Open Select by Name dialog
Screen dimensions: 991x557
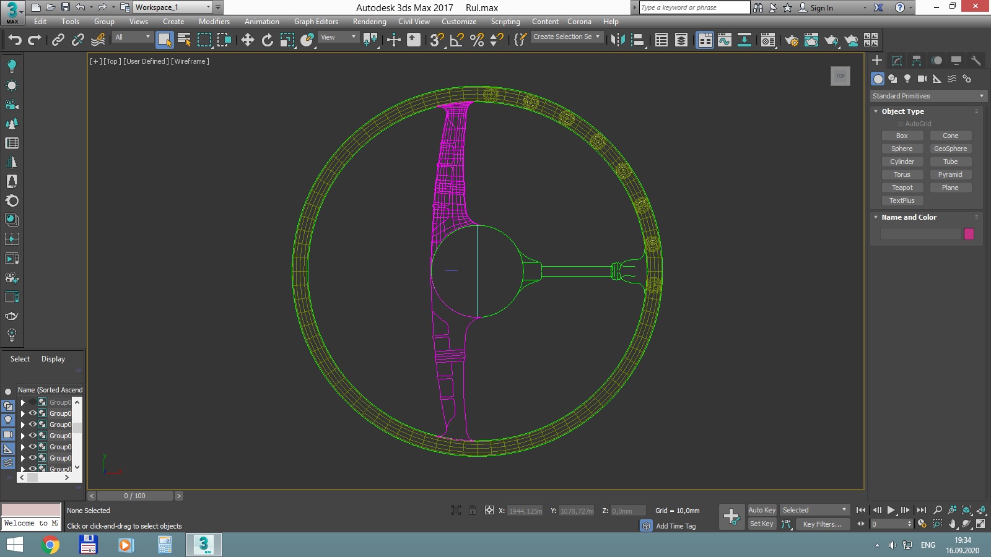pyautogui.click(x=185, y=40)
